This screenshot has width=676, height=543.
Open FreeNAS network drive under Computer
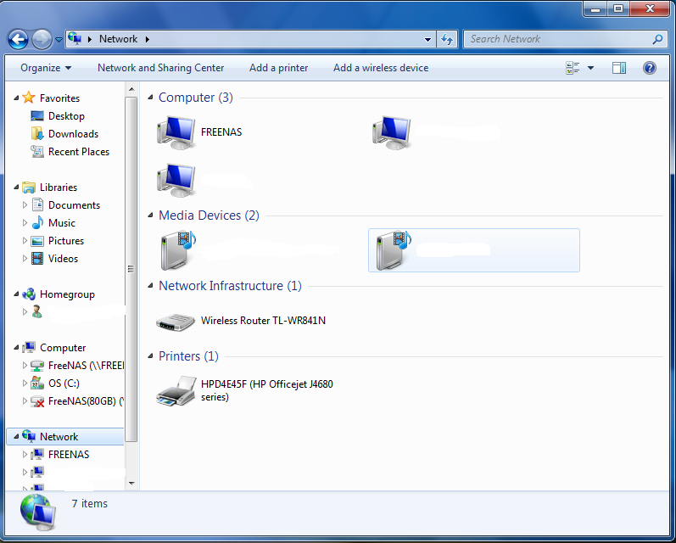coord(86,366)
